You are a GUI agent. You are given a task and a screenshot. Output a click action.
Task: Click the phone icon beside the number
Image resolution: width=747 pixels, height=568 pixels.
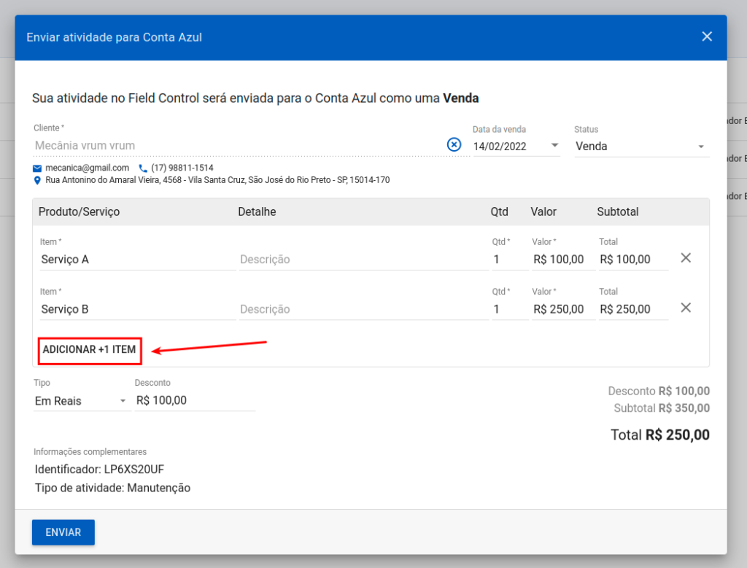pyautogui.click(x=143, y=168)
